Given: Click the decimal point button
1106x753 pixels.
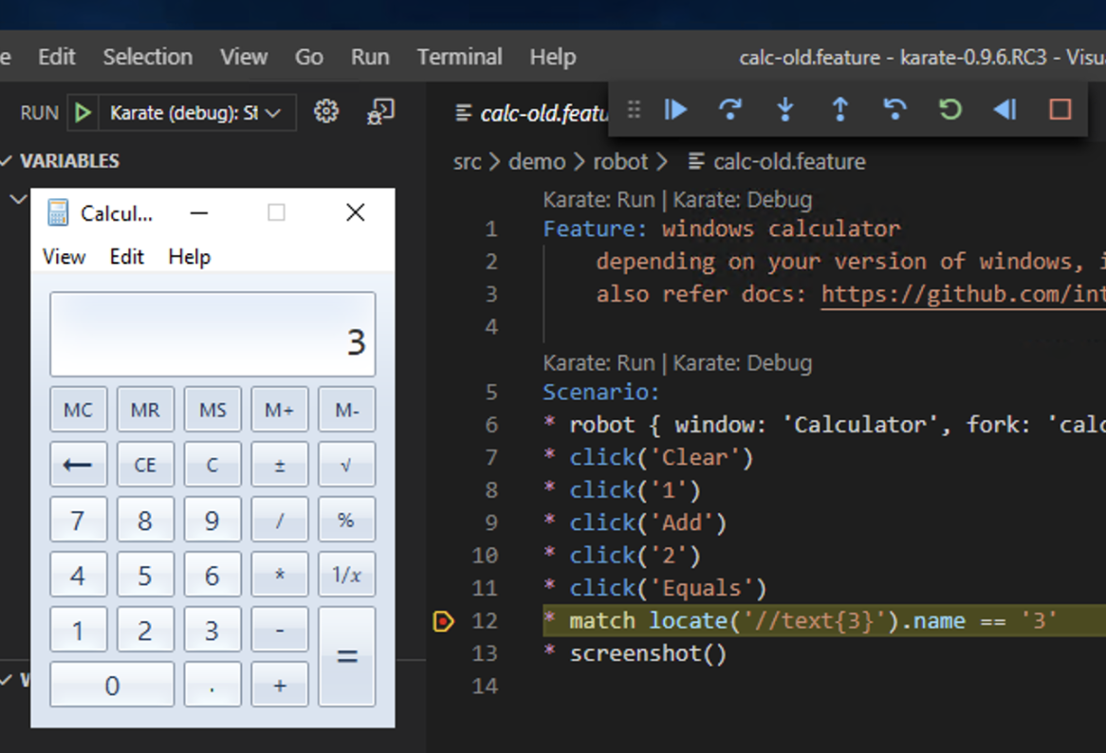Looking at the screenshot, I should point(212,685).
